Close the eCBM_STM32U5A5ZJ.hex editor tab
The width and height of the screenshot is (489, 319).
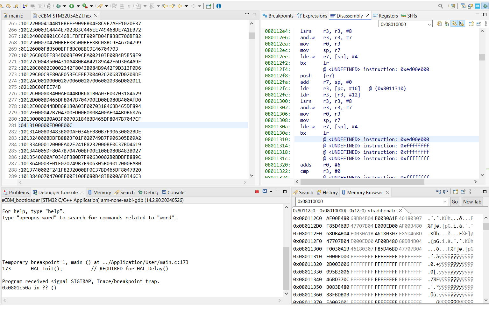pos(96,16)
